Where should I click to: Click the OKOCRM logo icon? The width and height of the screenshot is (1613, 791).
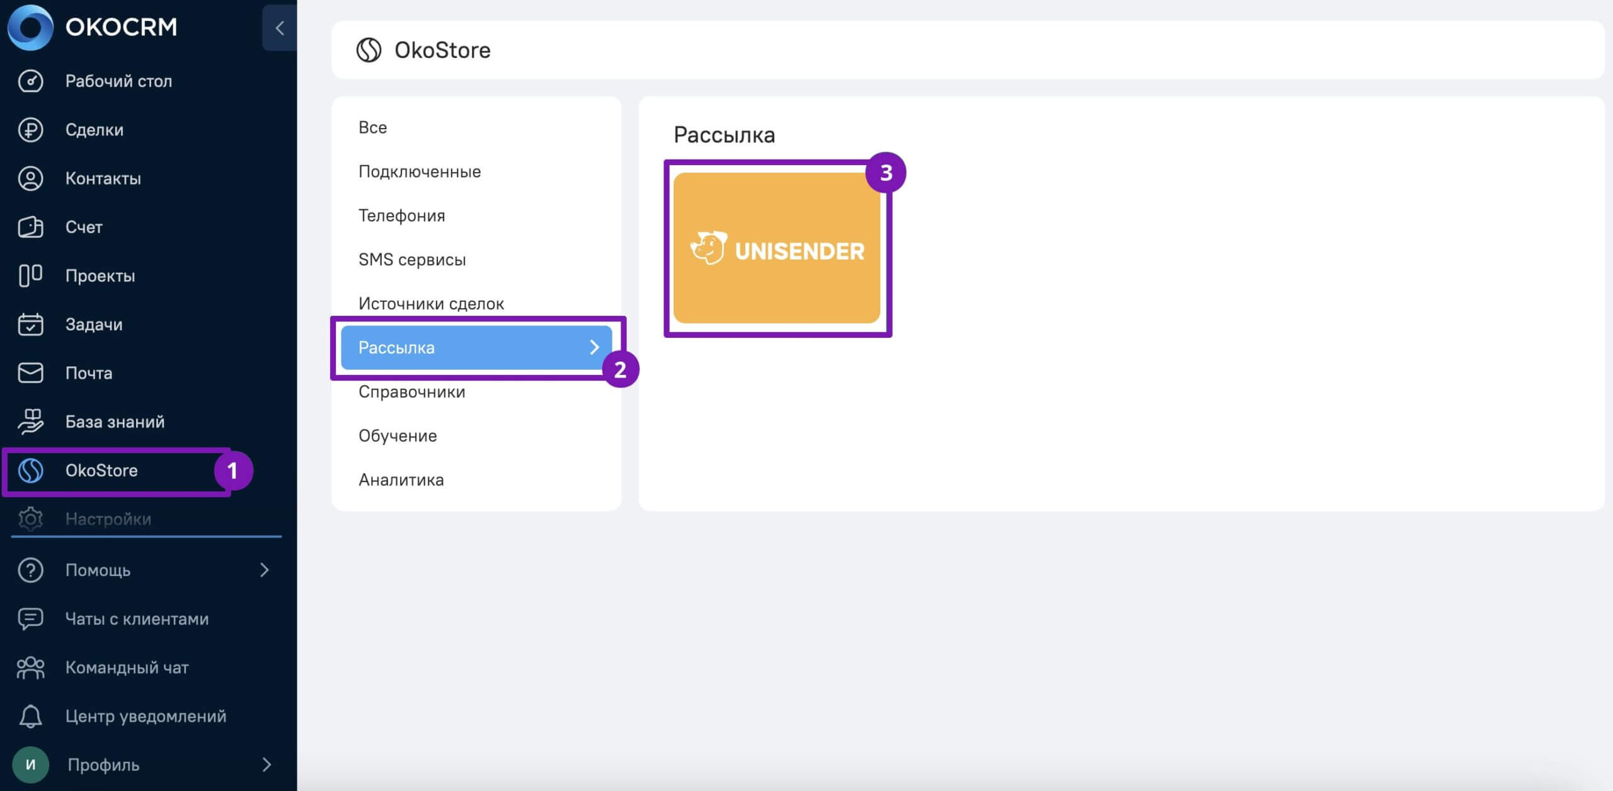pyautogui.click(x=30, y=27)
